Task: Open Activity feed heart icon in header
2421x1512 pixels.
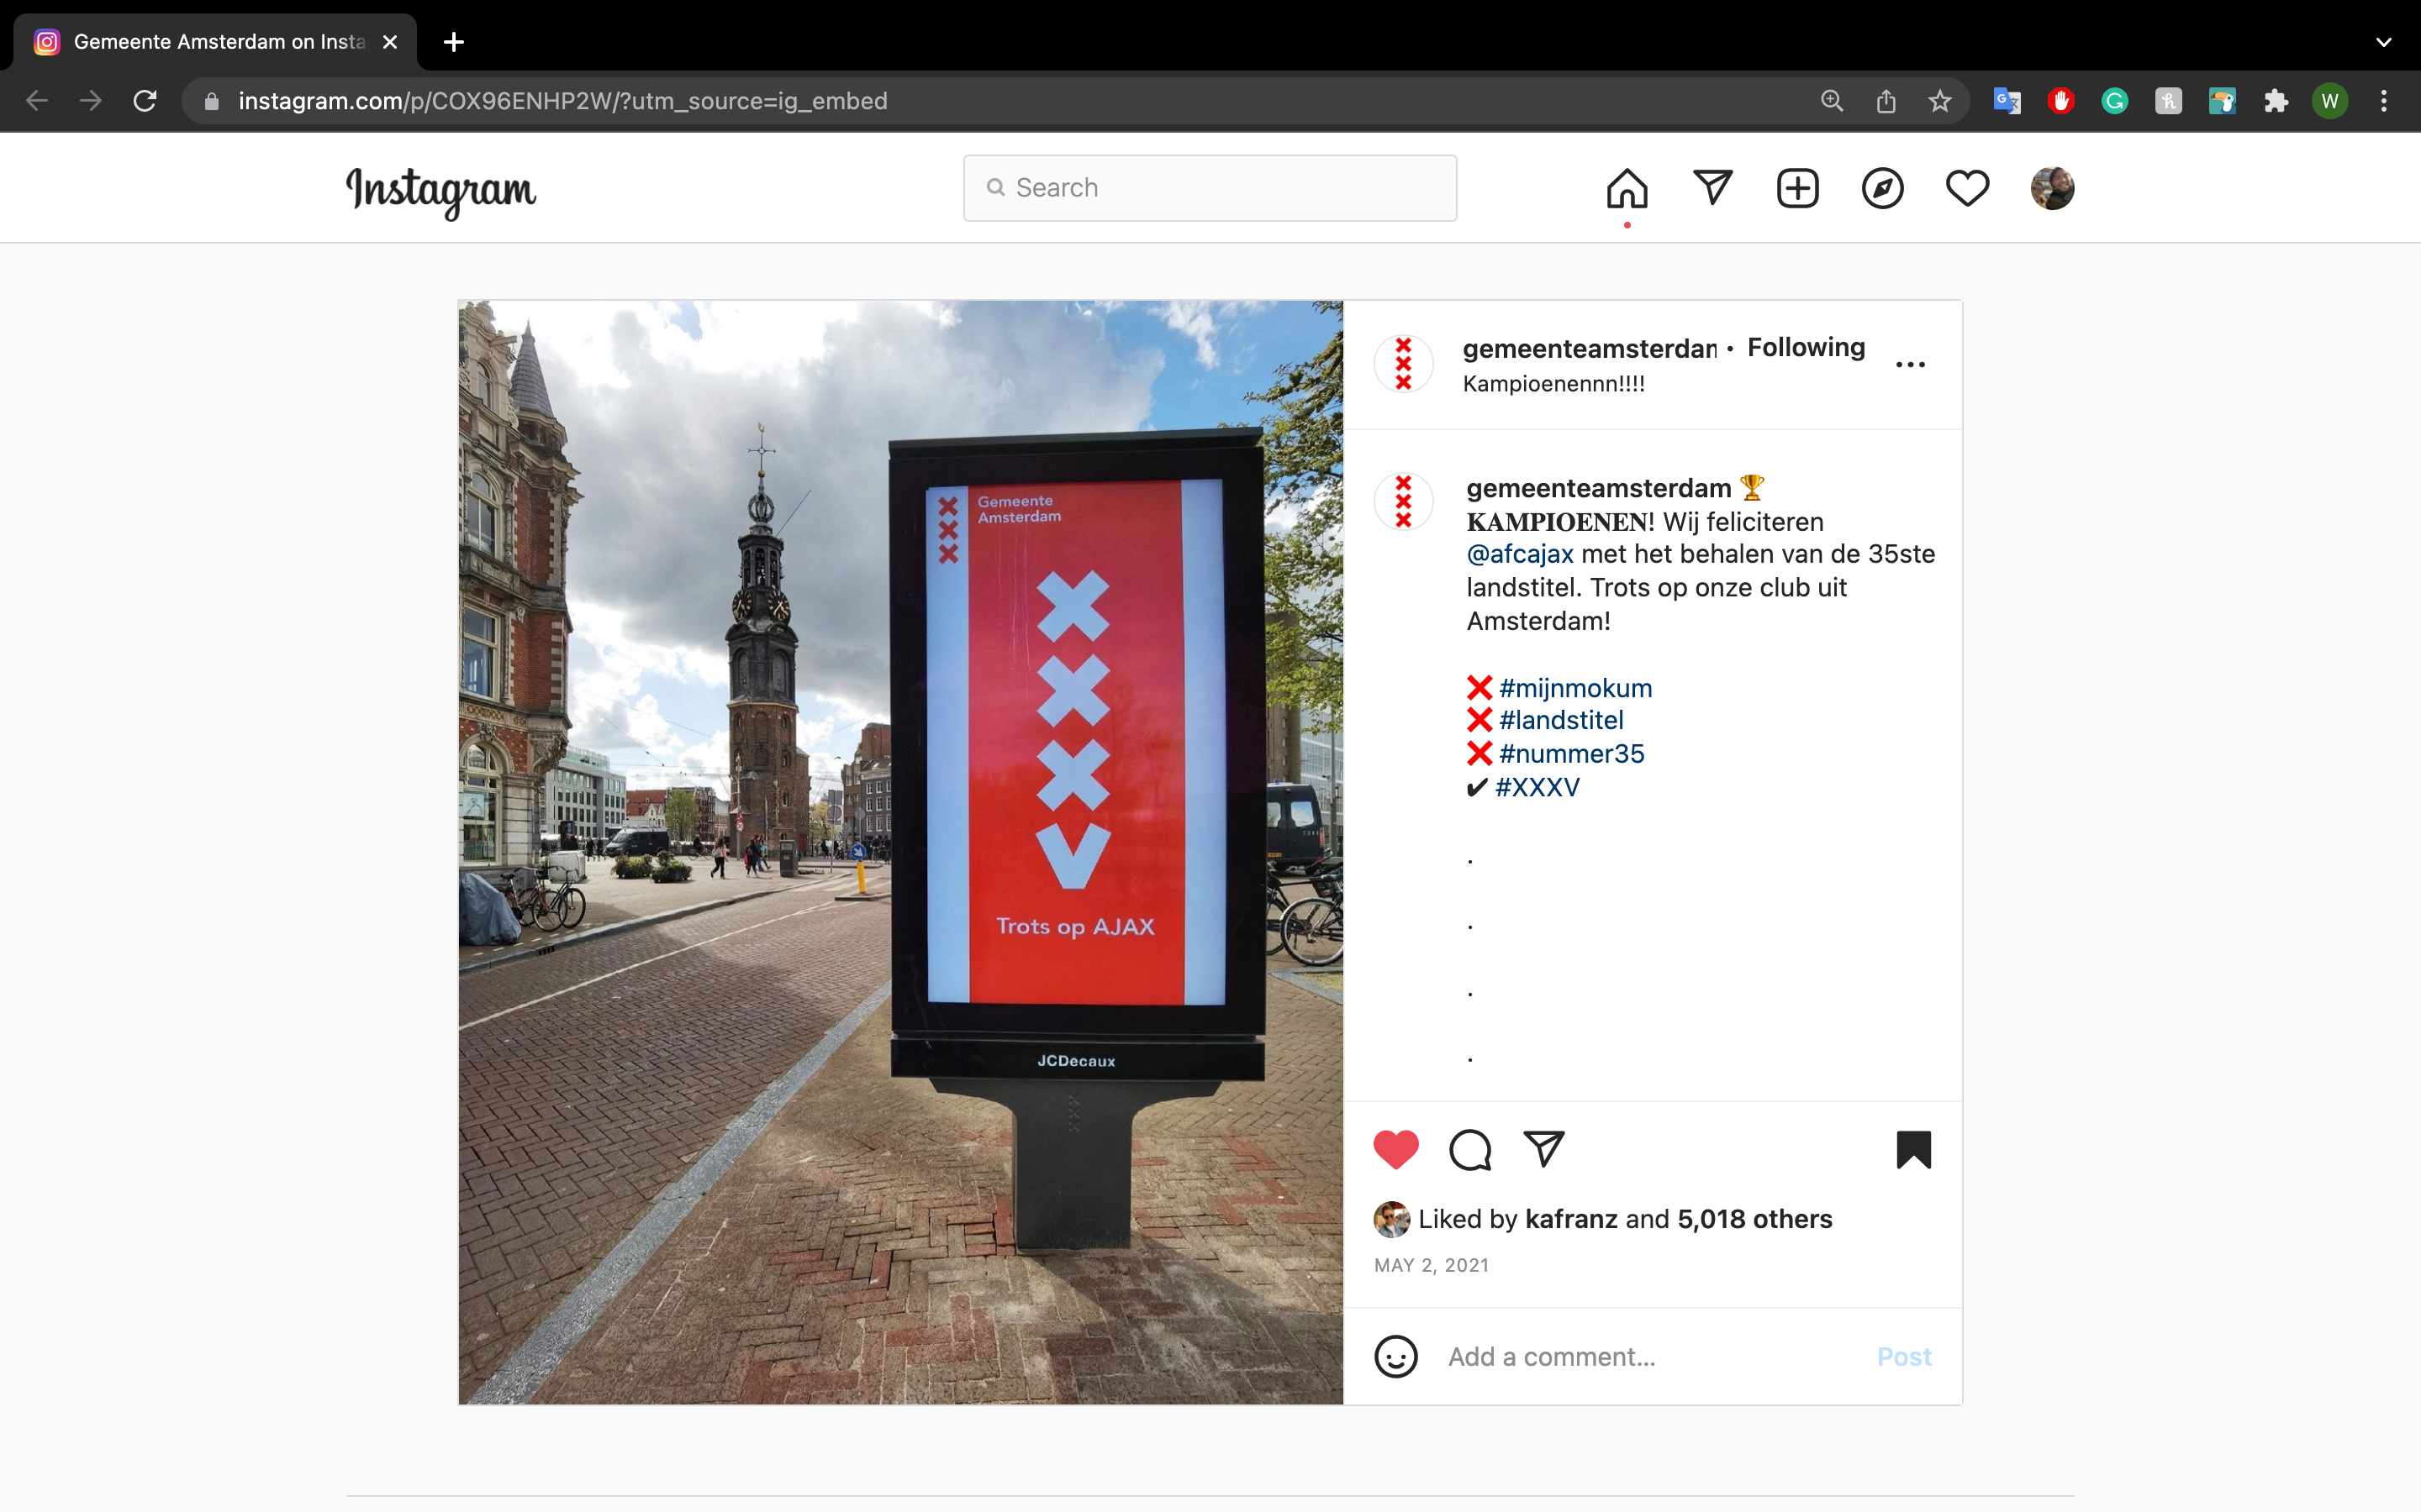Action: pos(1967,188)
